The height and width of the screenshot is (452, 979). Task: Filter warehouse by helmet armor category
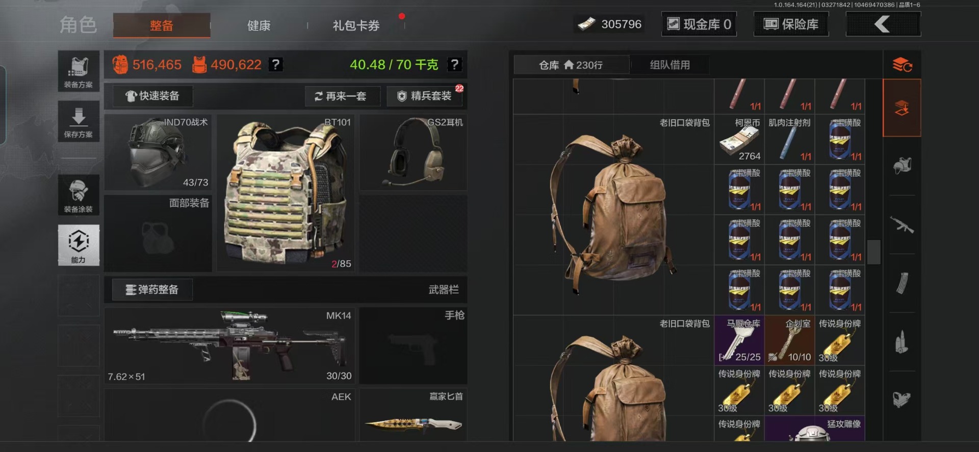click(x=902, y=166)
